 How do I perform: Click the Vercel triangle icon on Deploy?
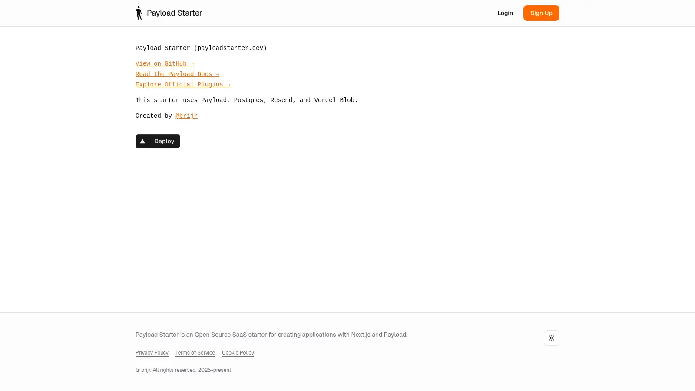[142, 141]
